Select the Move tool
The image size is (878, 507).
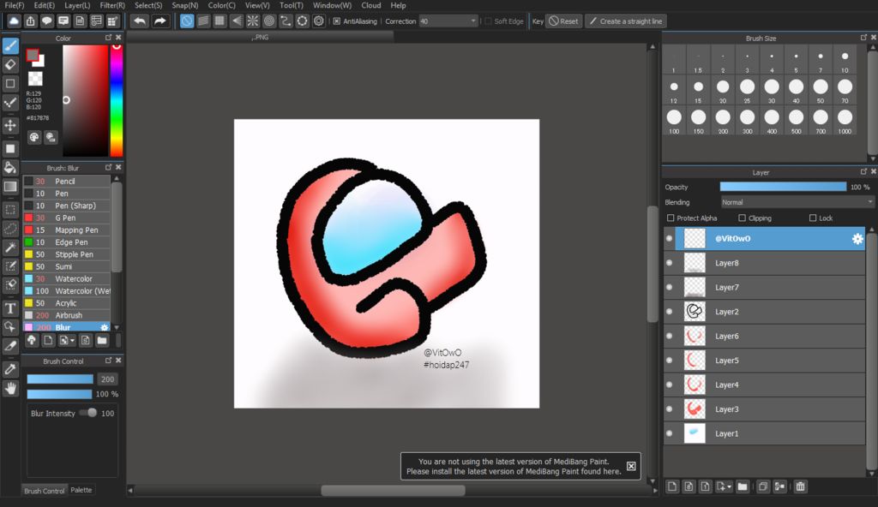pyautogui.click(x=10, y=125)
